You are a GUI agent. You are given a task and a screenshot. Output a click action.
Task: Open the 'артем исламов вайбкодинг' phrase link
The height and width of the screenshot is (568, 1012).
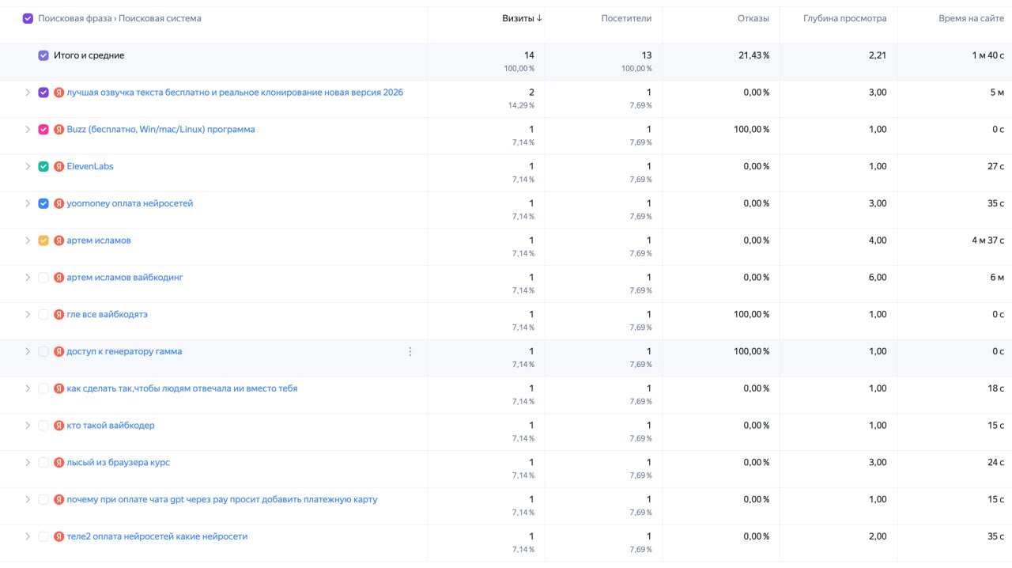click(x=125, y=278)
